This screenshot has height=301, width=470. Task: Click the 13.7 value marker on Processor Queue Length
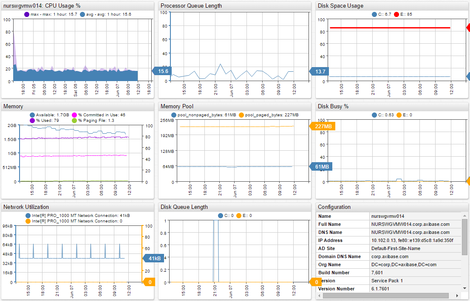319,72
